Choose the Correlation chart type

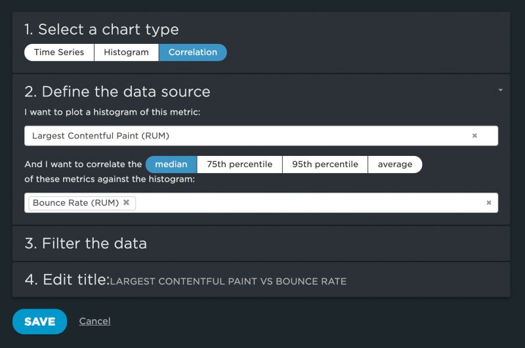click(x=192, y=52)
